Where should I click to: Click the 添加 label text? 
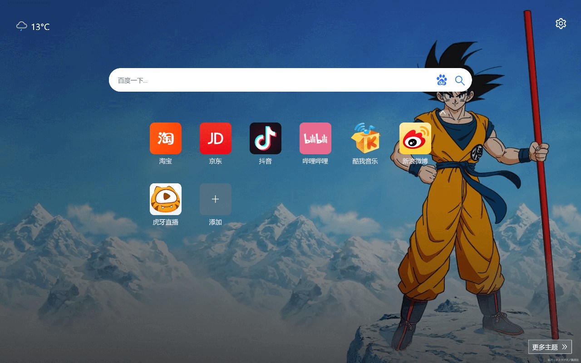216,222
